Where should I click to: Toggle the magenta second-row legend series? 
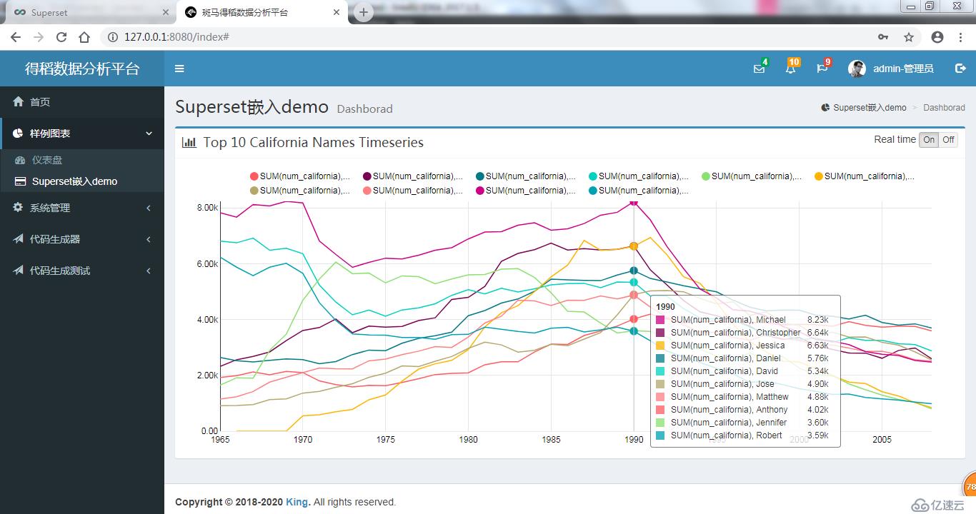[x=526, y=191]
